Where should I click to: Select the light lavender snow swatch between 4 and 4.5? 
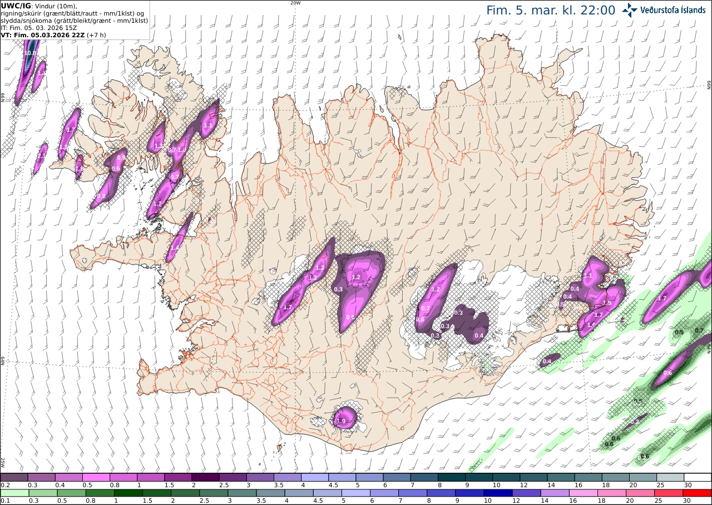point(315,477)
